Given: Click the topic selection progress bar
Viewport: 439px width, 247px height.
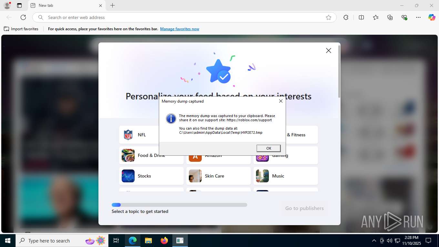Looking at the screenshot, I should click(179, 205).
